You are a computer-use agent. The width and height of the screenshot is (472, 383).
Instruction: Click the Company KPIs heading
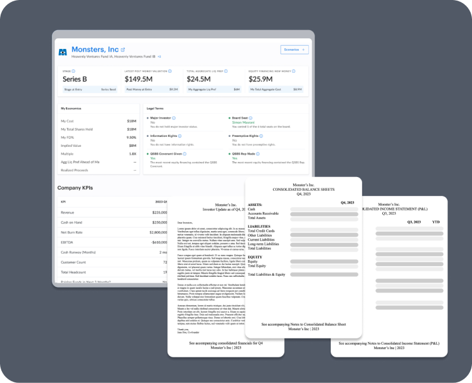coord(75,188)
